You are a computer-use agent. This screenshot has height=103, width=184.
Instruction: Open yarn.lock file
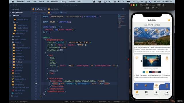coord(18,93)
